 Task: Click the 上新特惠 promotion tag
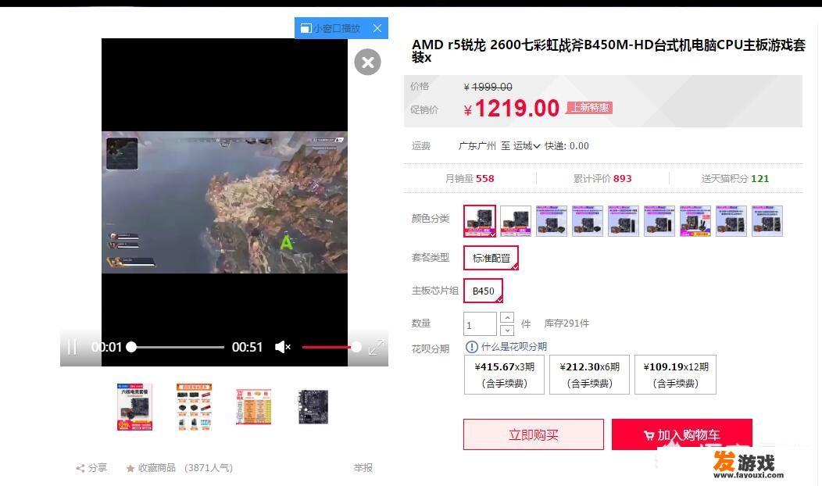(x=589, y=108)
